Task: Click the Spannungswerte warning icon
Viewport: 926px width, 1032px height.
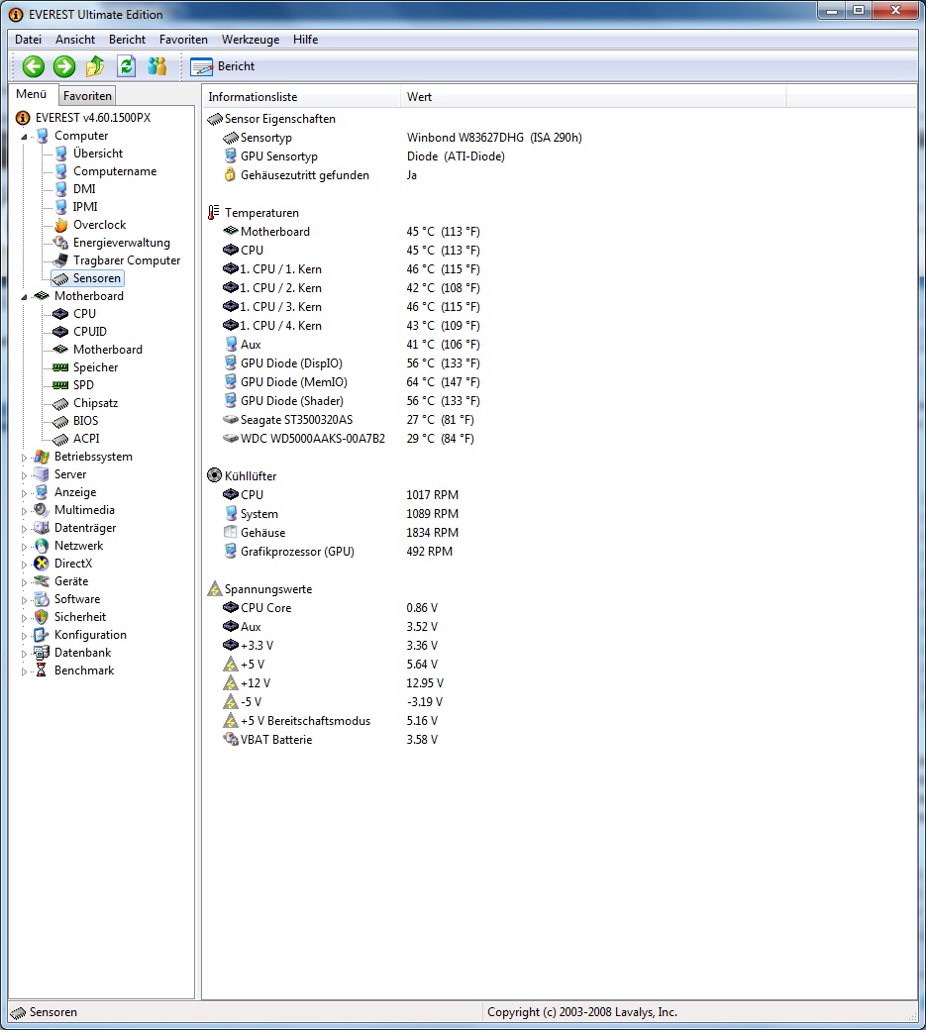Action: click(x=215, y=589)
